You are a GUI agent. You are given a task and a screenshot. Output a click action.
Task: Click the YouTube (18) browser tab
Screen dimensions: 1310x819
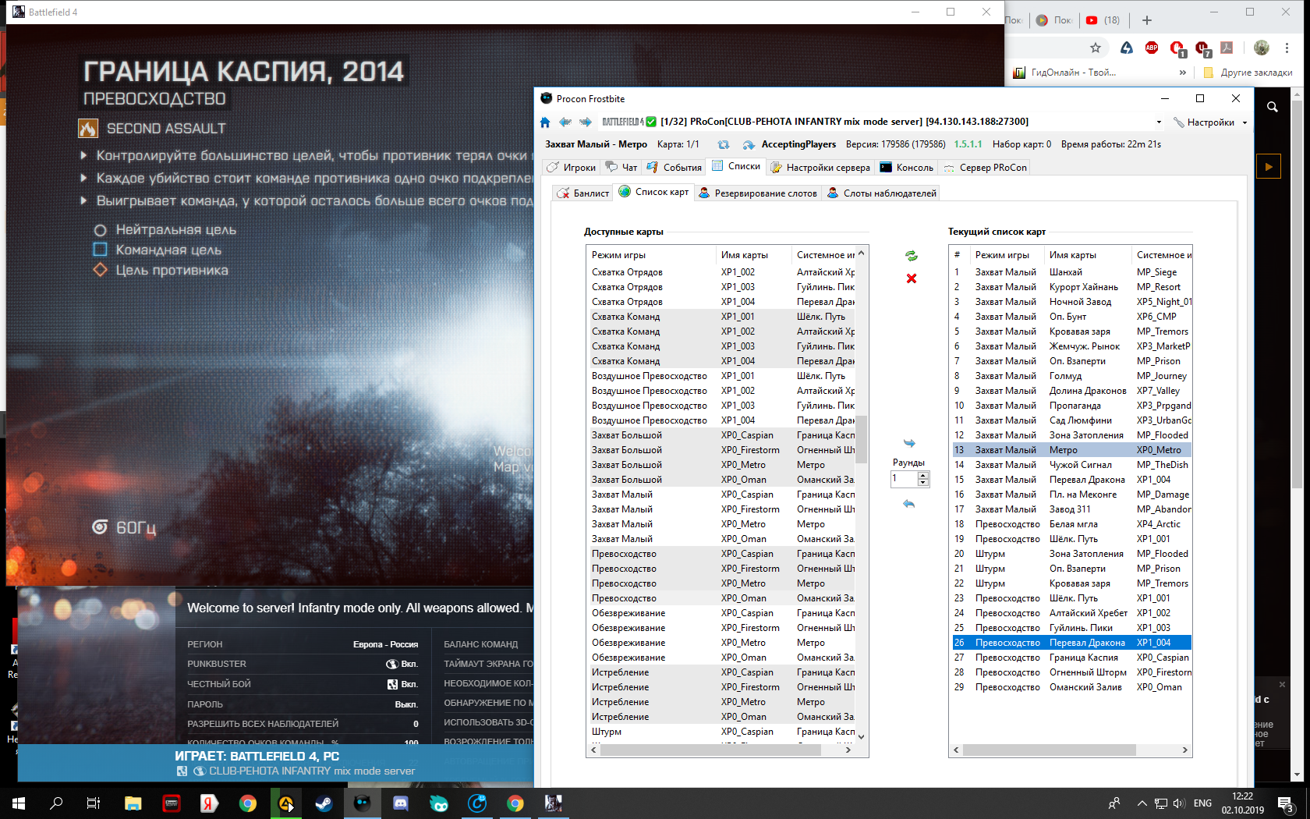click(x=1103, y=20)
